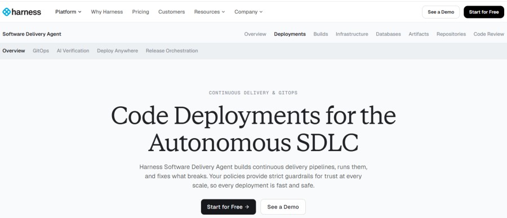Open the Infrastructure tab
Viewport: 507px width, 218px height.
[x=352, y=34]
